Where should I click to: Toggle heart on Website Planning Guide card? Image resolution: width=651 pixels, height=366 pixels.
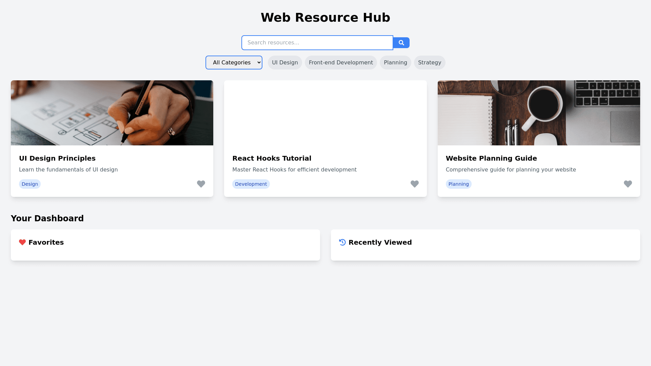(628, 184)
